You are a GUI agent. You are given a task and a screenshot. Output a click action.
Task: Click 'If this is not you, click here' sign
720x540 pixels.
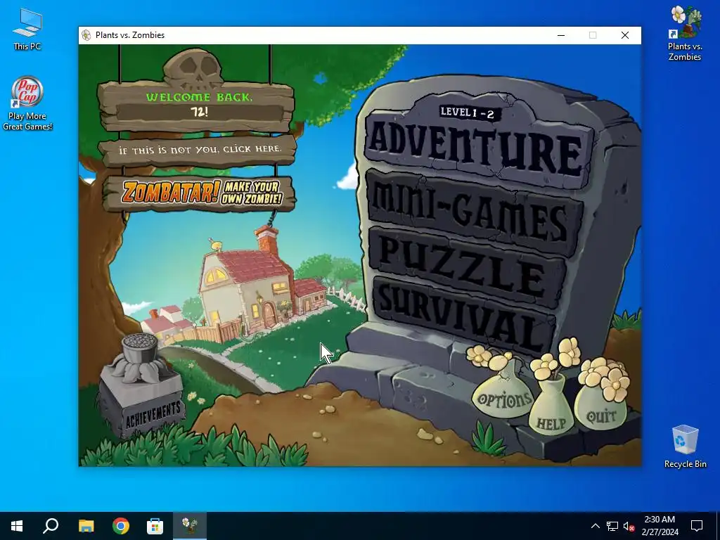[198, 150]
